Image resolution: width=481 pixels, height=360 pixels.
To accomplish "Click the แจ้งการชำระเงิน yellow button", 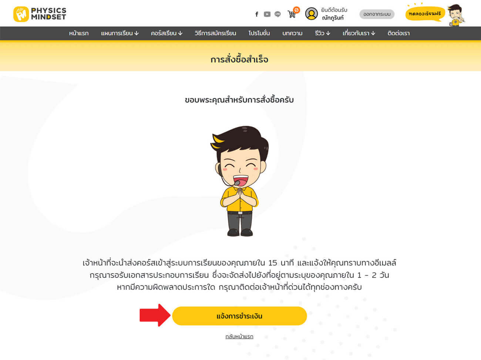I will [x=239, y=316].
